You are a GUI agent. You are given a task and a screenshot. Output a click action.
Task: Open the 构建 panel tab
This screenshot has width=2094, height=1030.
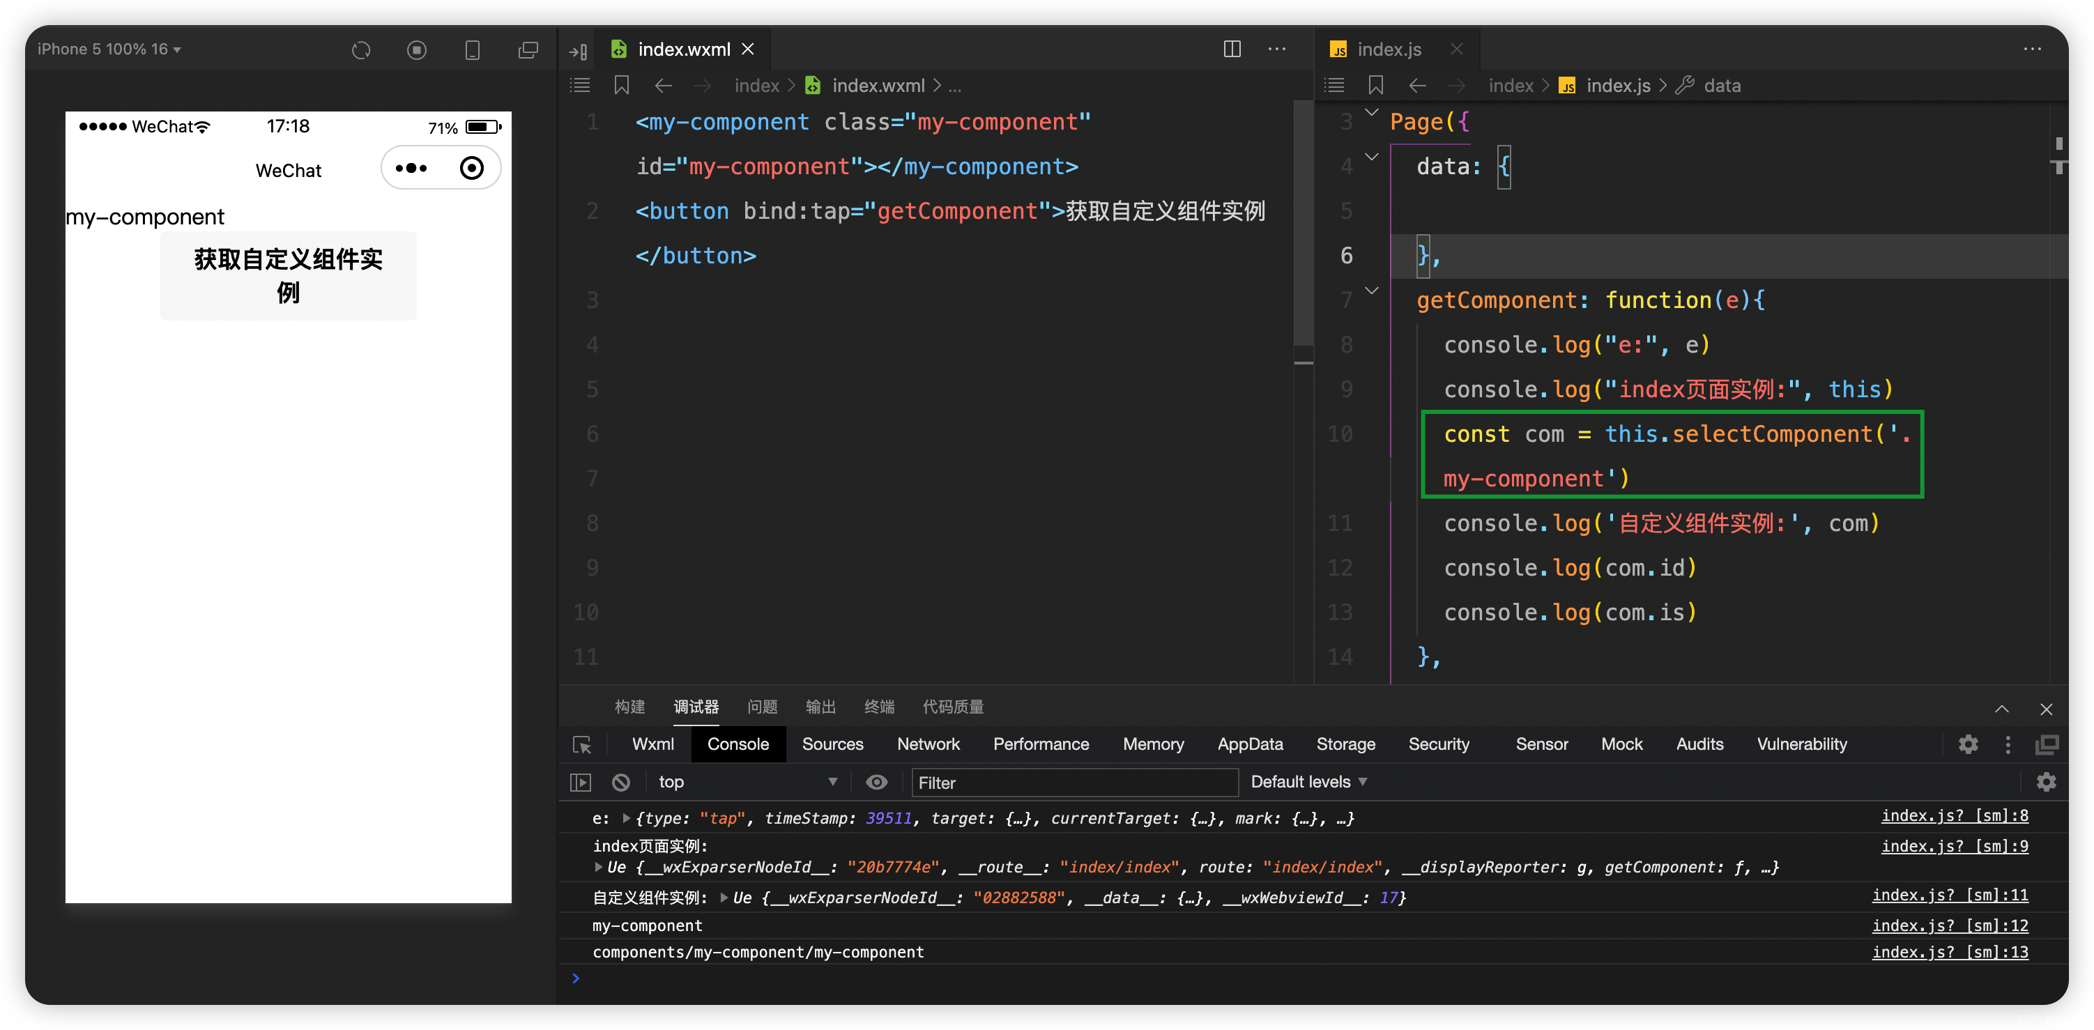click(629, 707)
